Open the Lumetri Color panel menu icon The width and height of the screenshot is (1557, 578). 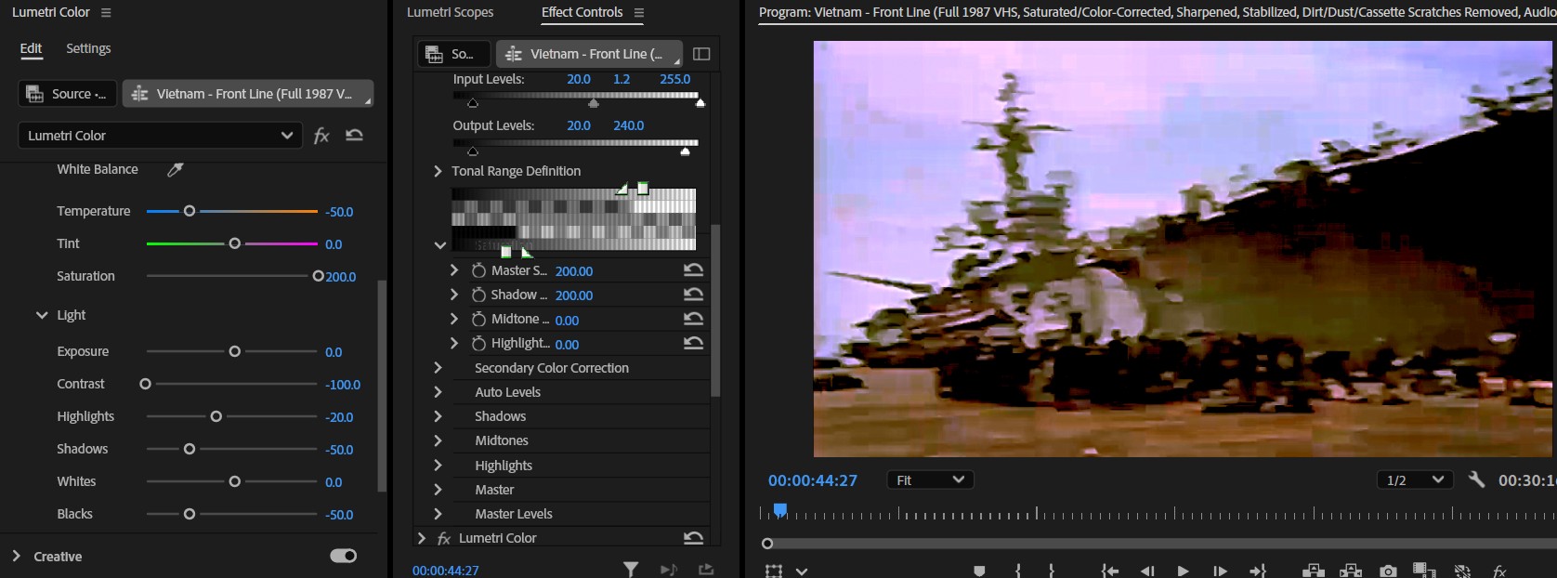point(106,12)
